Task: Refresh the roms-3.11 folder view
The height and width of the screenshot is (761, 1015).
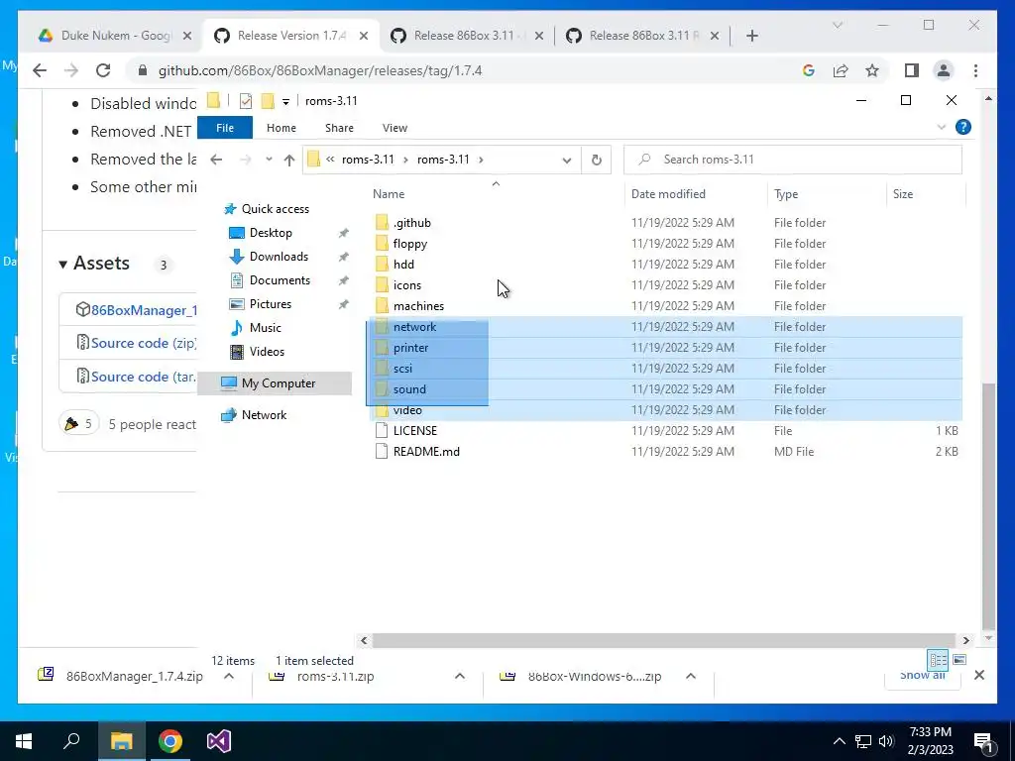Action: tap(596, 160)
